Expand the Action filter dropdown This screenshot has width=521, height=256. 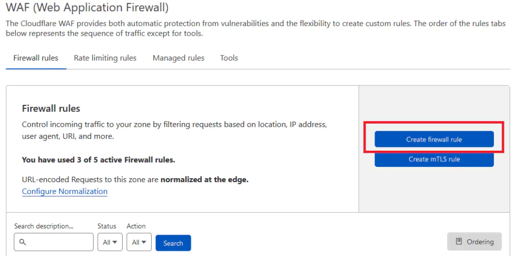pyautogui.click(x=138, y=242)
